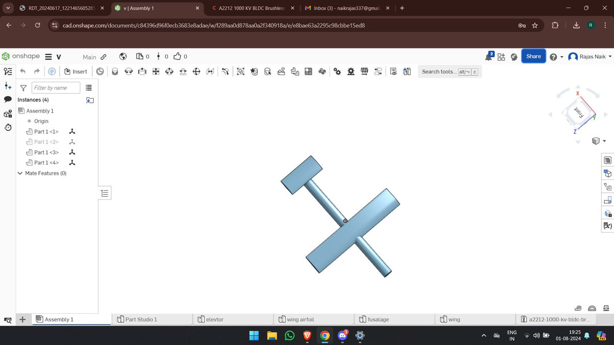Toggle the mate icon of Part 1 <1>

coord(72,131)
